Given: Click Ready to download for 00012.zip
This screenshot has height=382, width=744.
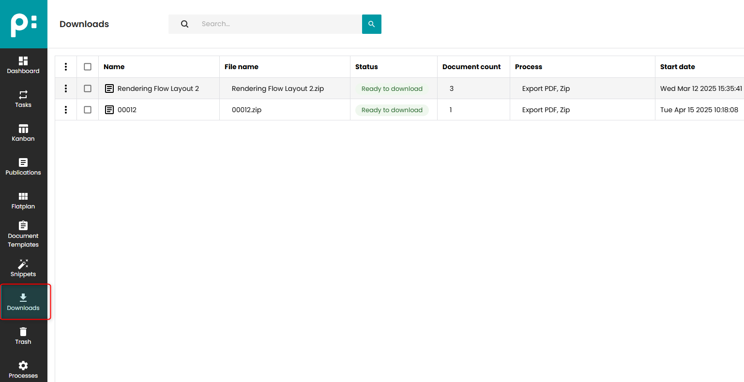Looking at the screenshot, I should (x=392, y=109).
